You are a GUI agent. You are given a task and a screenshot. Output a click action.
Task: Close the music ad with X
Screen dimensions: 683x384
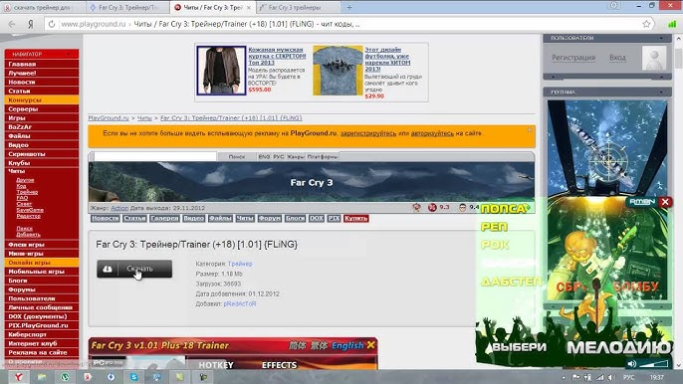pos(665,202)
